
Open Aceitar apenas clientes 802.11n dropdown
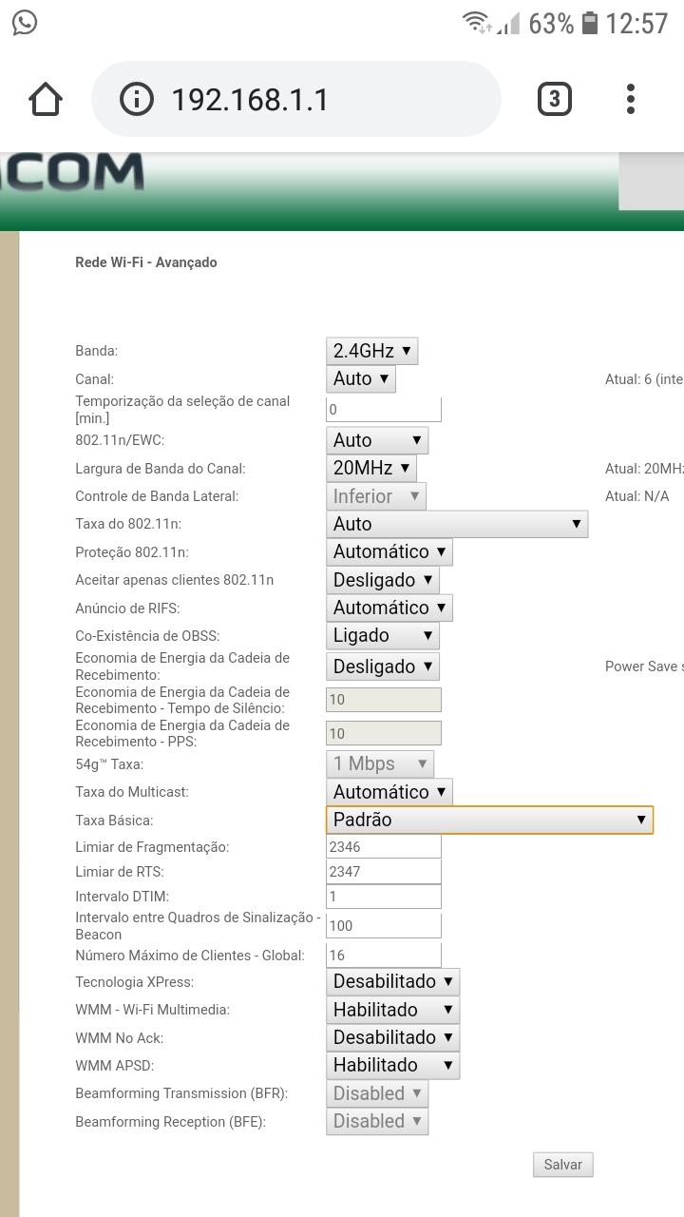[x=383, y=580]
